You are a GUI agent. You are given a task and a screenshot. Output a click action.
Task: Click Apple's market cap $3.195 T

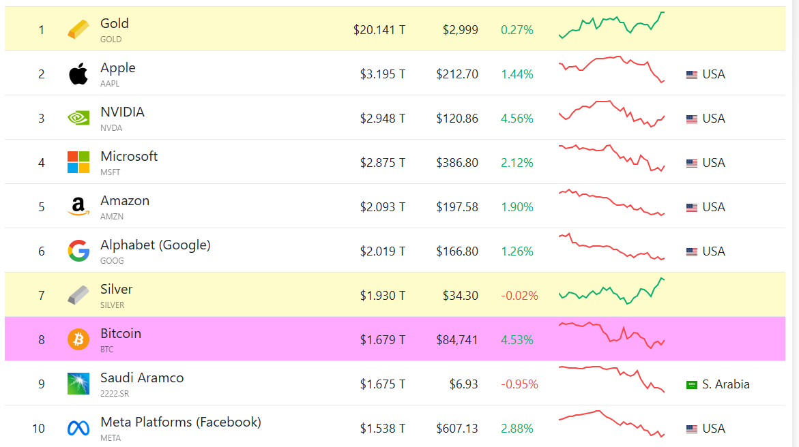click(383, 74)
